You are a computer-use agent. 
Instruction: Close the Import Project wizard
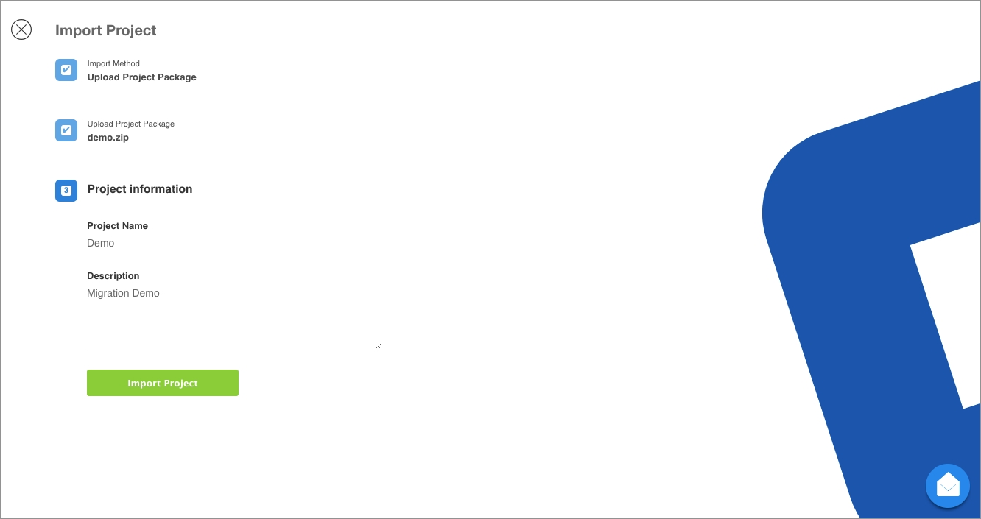click(21, 29)
